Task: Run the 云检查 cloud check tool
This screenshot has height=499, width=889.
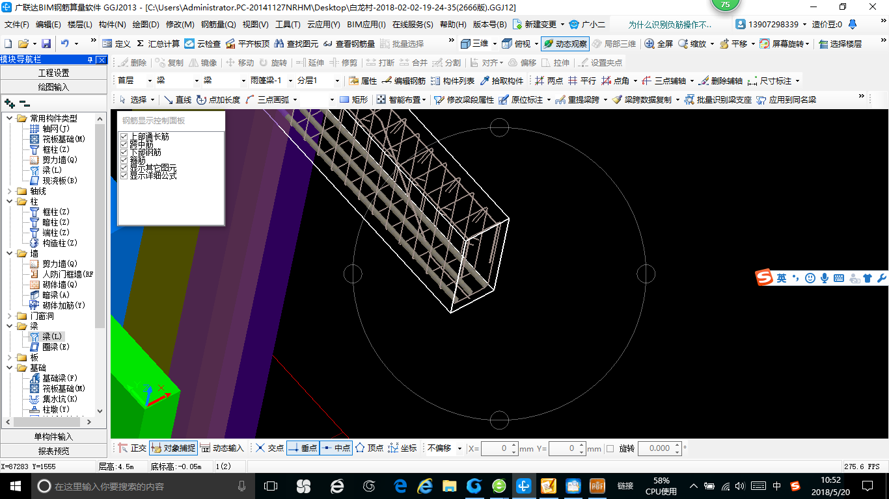Action: point(202,44)
